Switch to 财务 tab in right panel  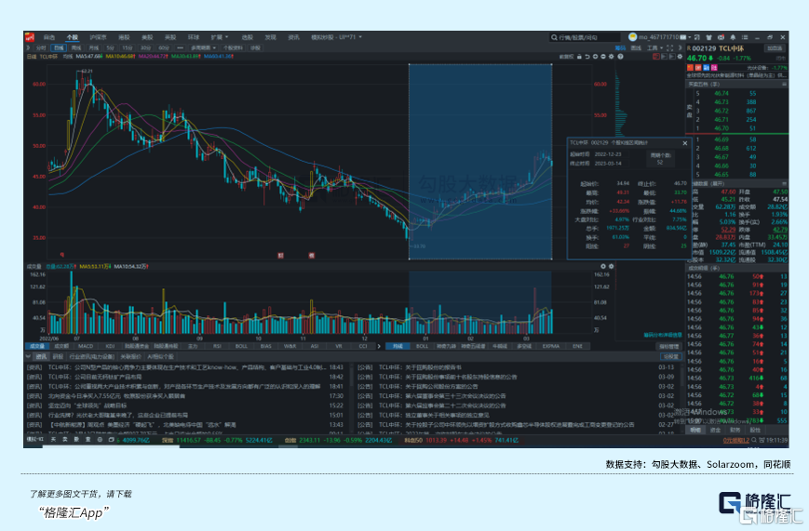(x=735, y=430)
